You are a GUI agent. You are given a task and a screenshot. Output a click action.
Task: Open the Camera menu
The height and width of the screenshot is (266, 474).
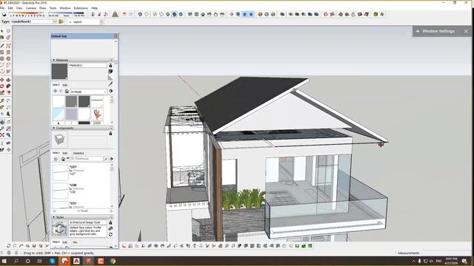pos(31,8)
